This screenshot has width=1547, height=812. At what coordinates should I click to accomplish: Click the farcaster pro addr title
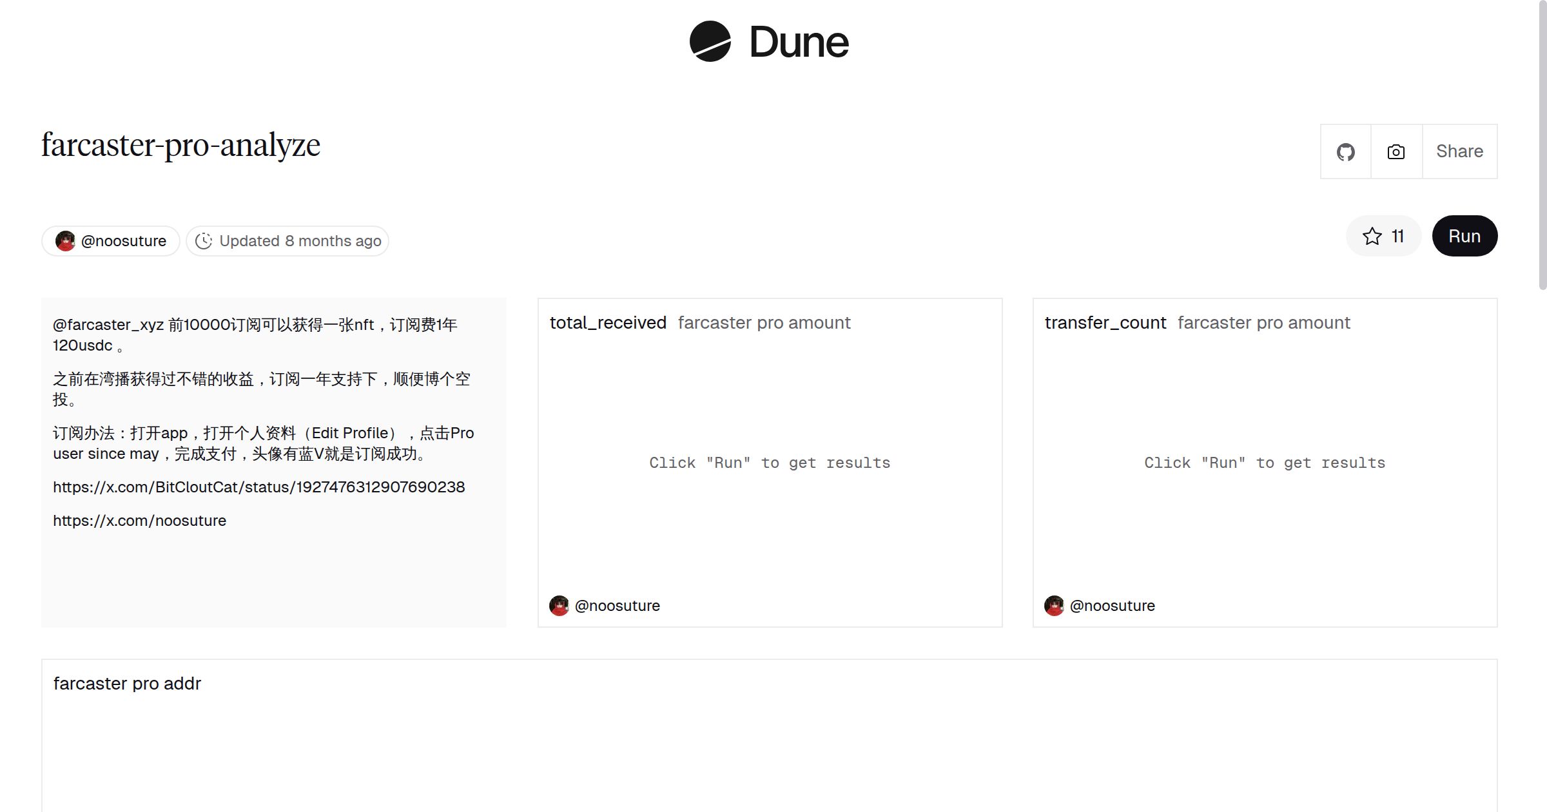pos(127,684)
